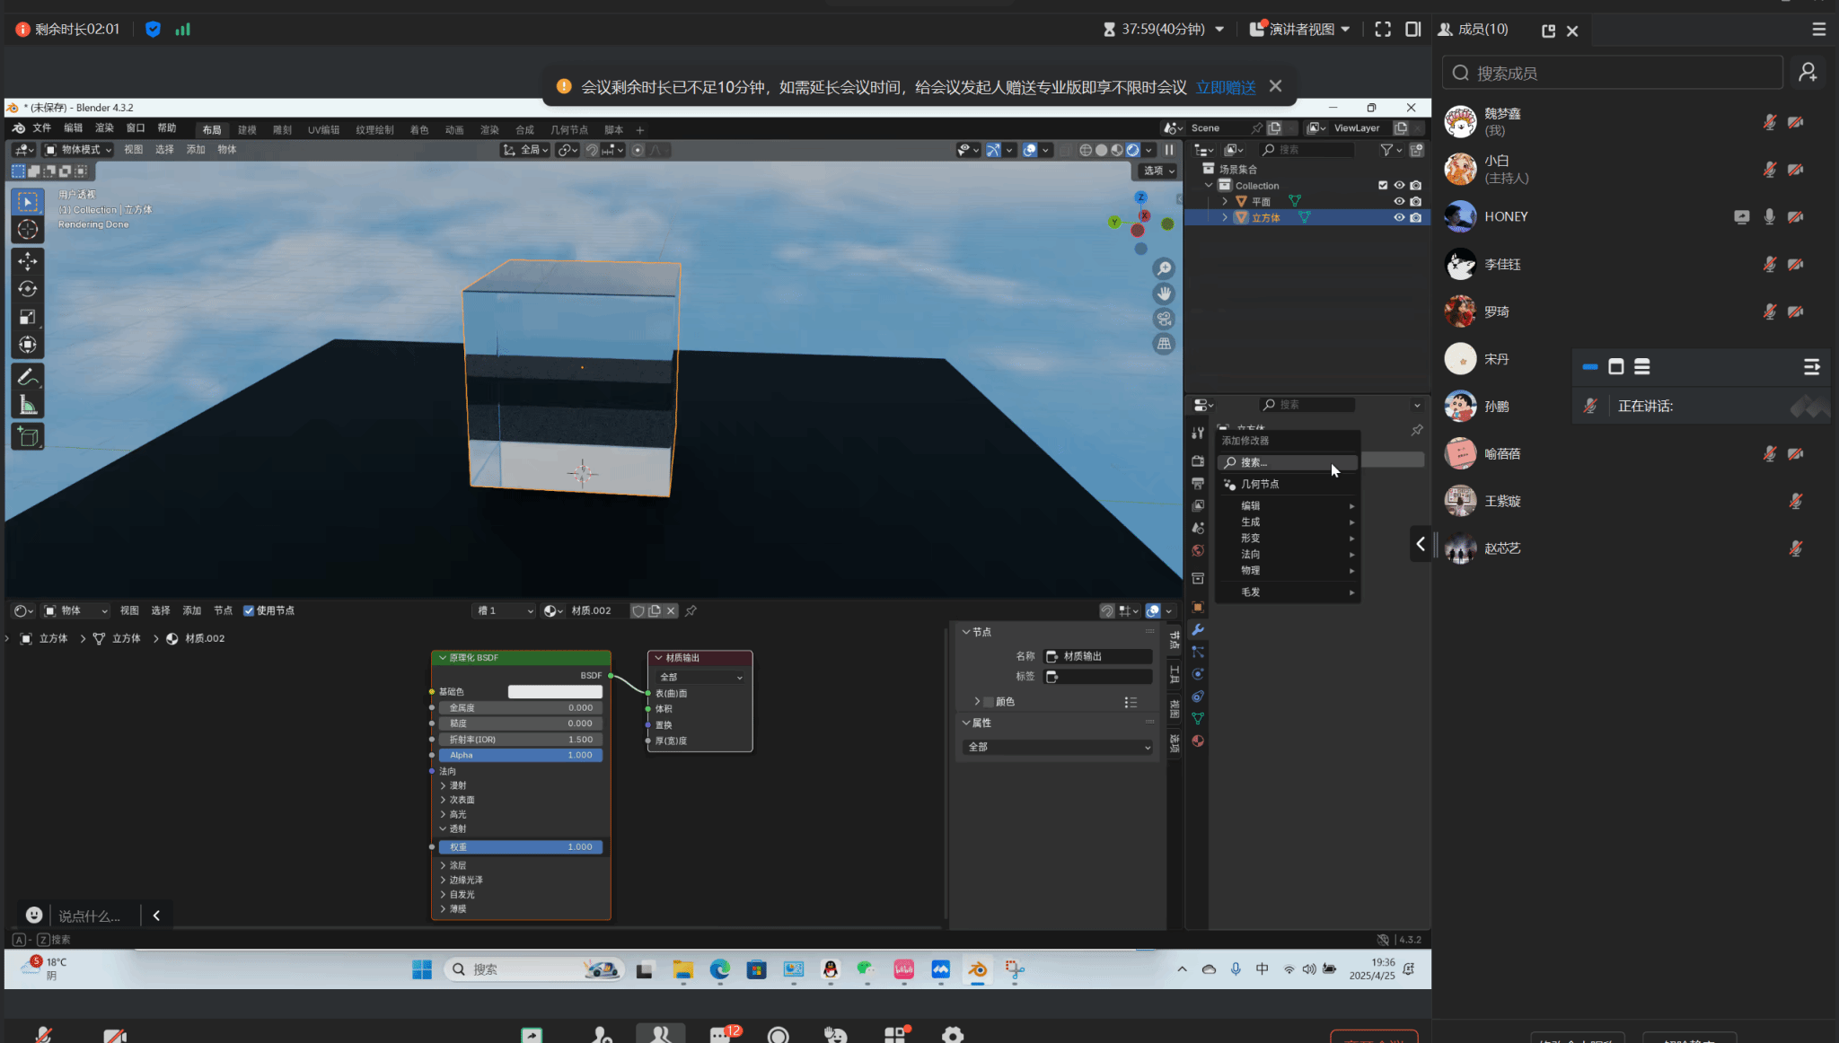
Task: Click the 立即赠送 link in banner
Action: [x=1225, y=87]
